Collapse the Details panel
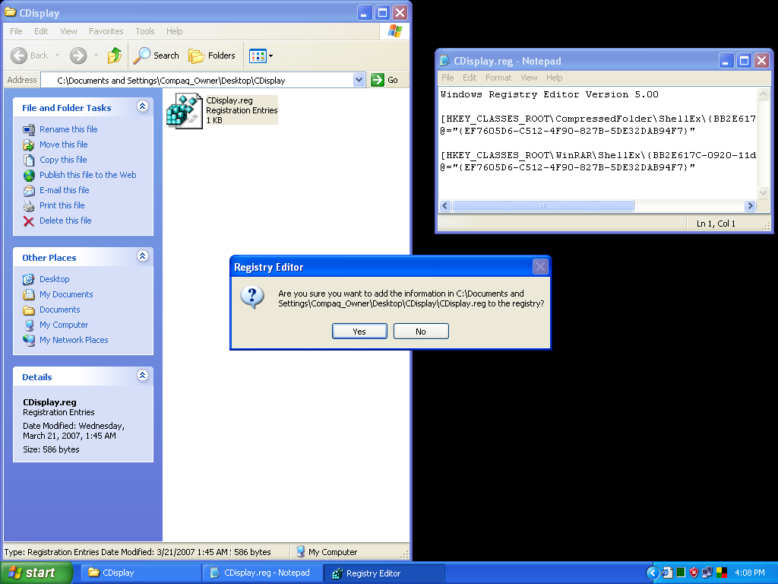The width and height of the screenshot is (778, 584). pos(142,376)
